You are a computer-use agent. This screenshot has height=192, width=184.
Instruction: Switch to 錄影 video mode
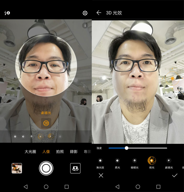tap(74, 151)
